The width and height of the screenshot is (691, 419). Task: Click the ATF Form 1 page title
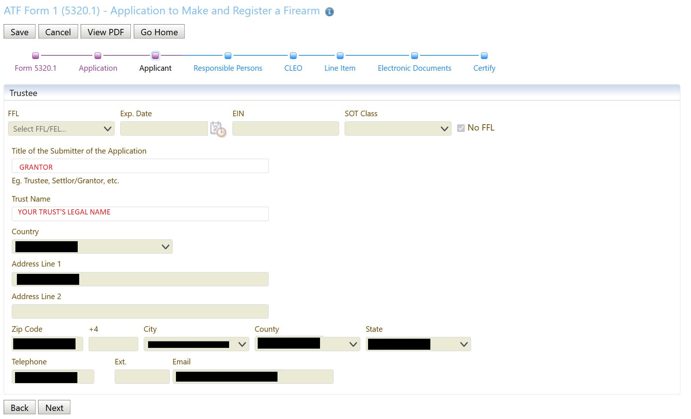162,11
